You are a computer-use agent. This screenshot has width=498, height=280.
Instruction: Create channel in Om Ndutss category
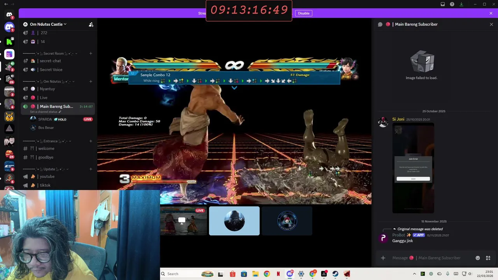91,81
